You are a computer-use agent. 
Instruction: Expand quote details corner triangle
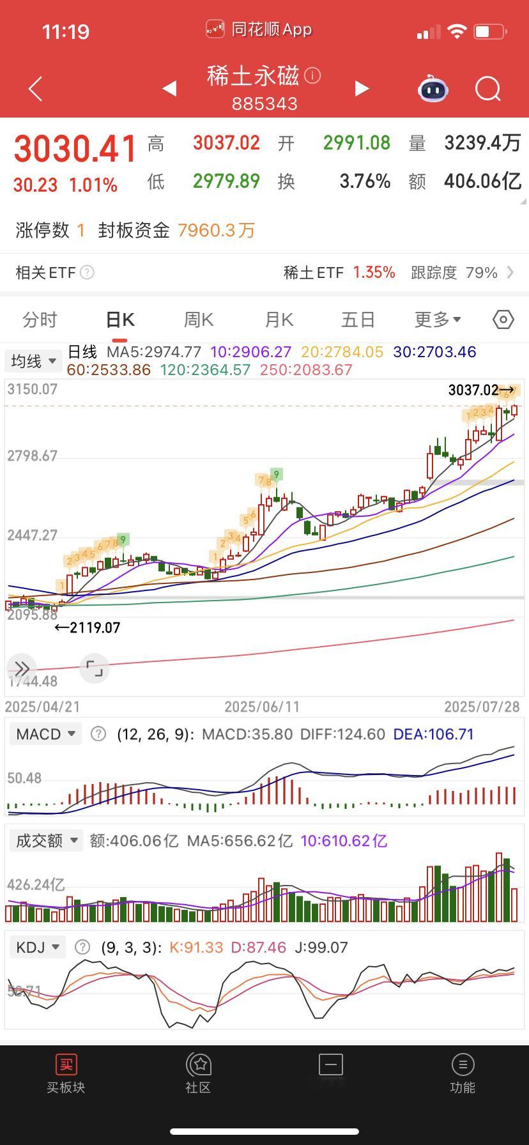[x=524, y=201]
